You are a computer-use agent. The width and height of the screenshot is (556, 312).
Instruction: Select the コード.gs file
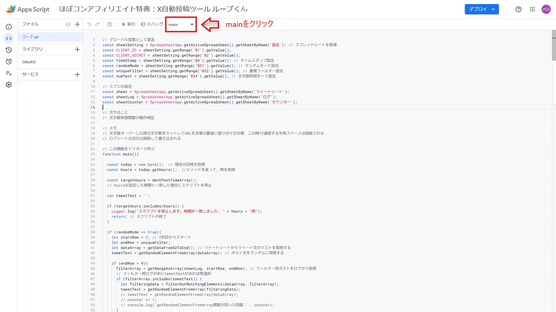coord(50,37)
